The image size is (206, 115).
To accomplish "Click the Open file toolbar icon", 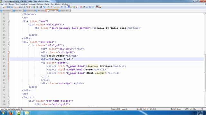I will tap(5, 7).
